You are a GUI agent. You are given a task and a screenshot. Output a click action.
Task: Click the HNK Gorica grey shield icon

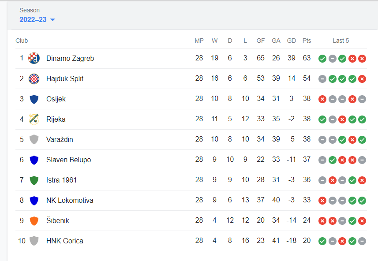[34, 241]
